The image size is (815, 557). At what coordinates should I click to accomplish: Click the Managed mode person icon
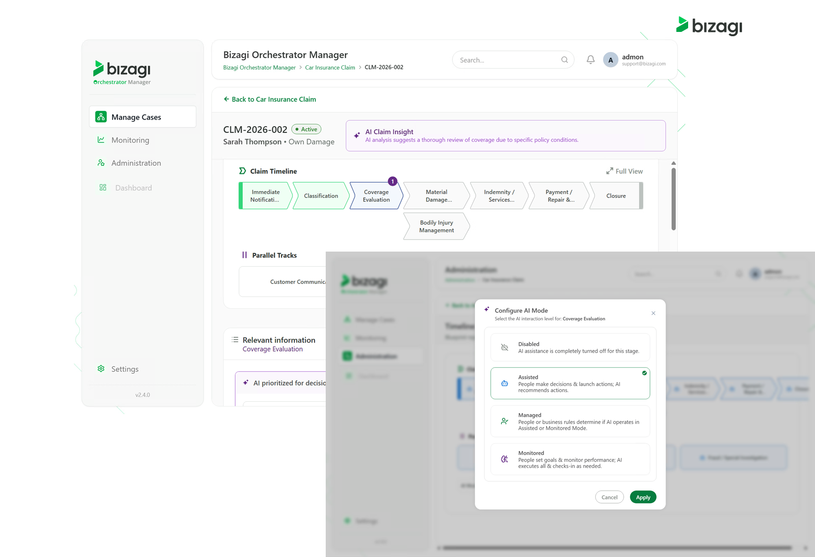[505, 421]
